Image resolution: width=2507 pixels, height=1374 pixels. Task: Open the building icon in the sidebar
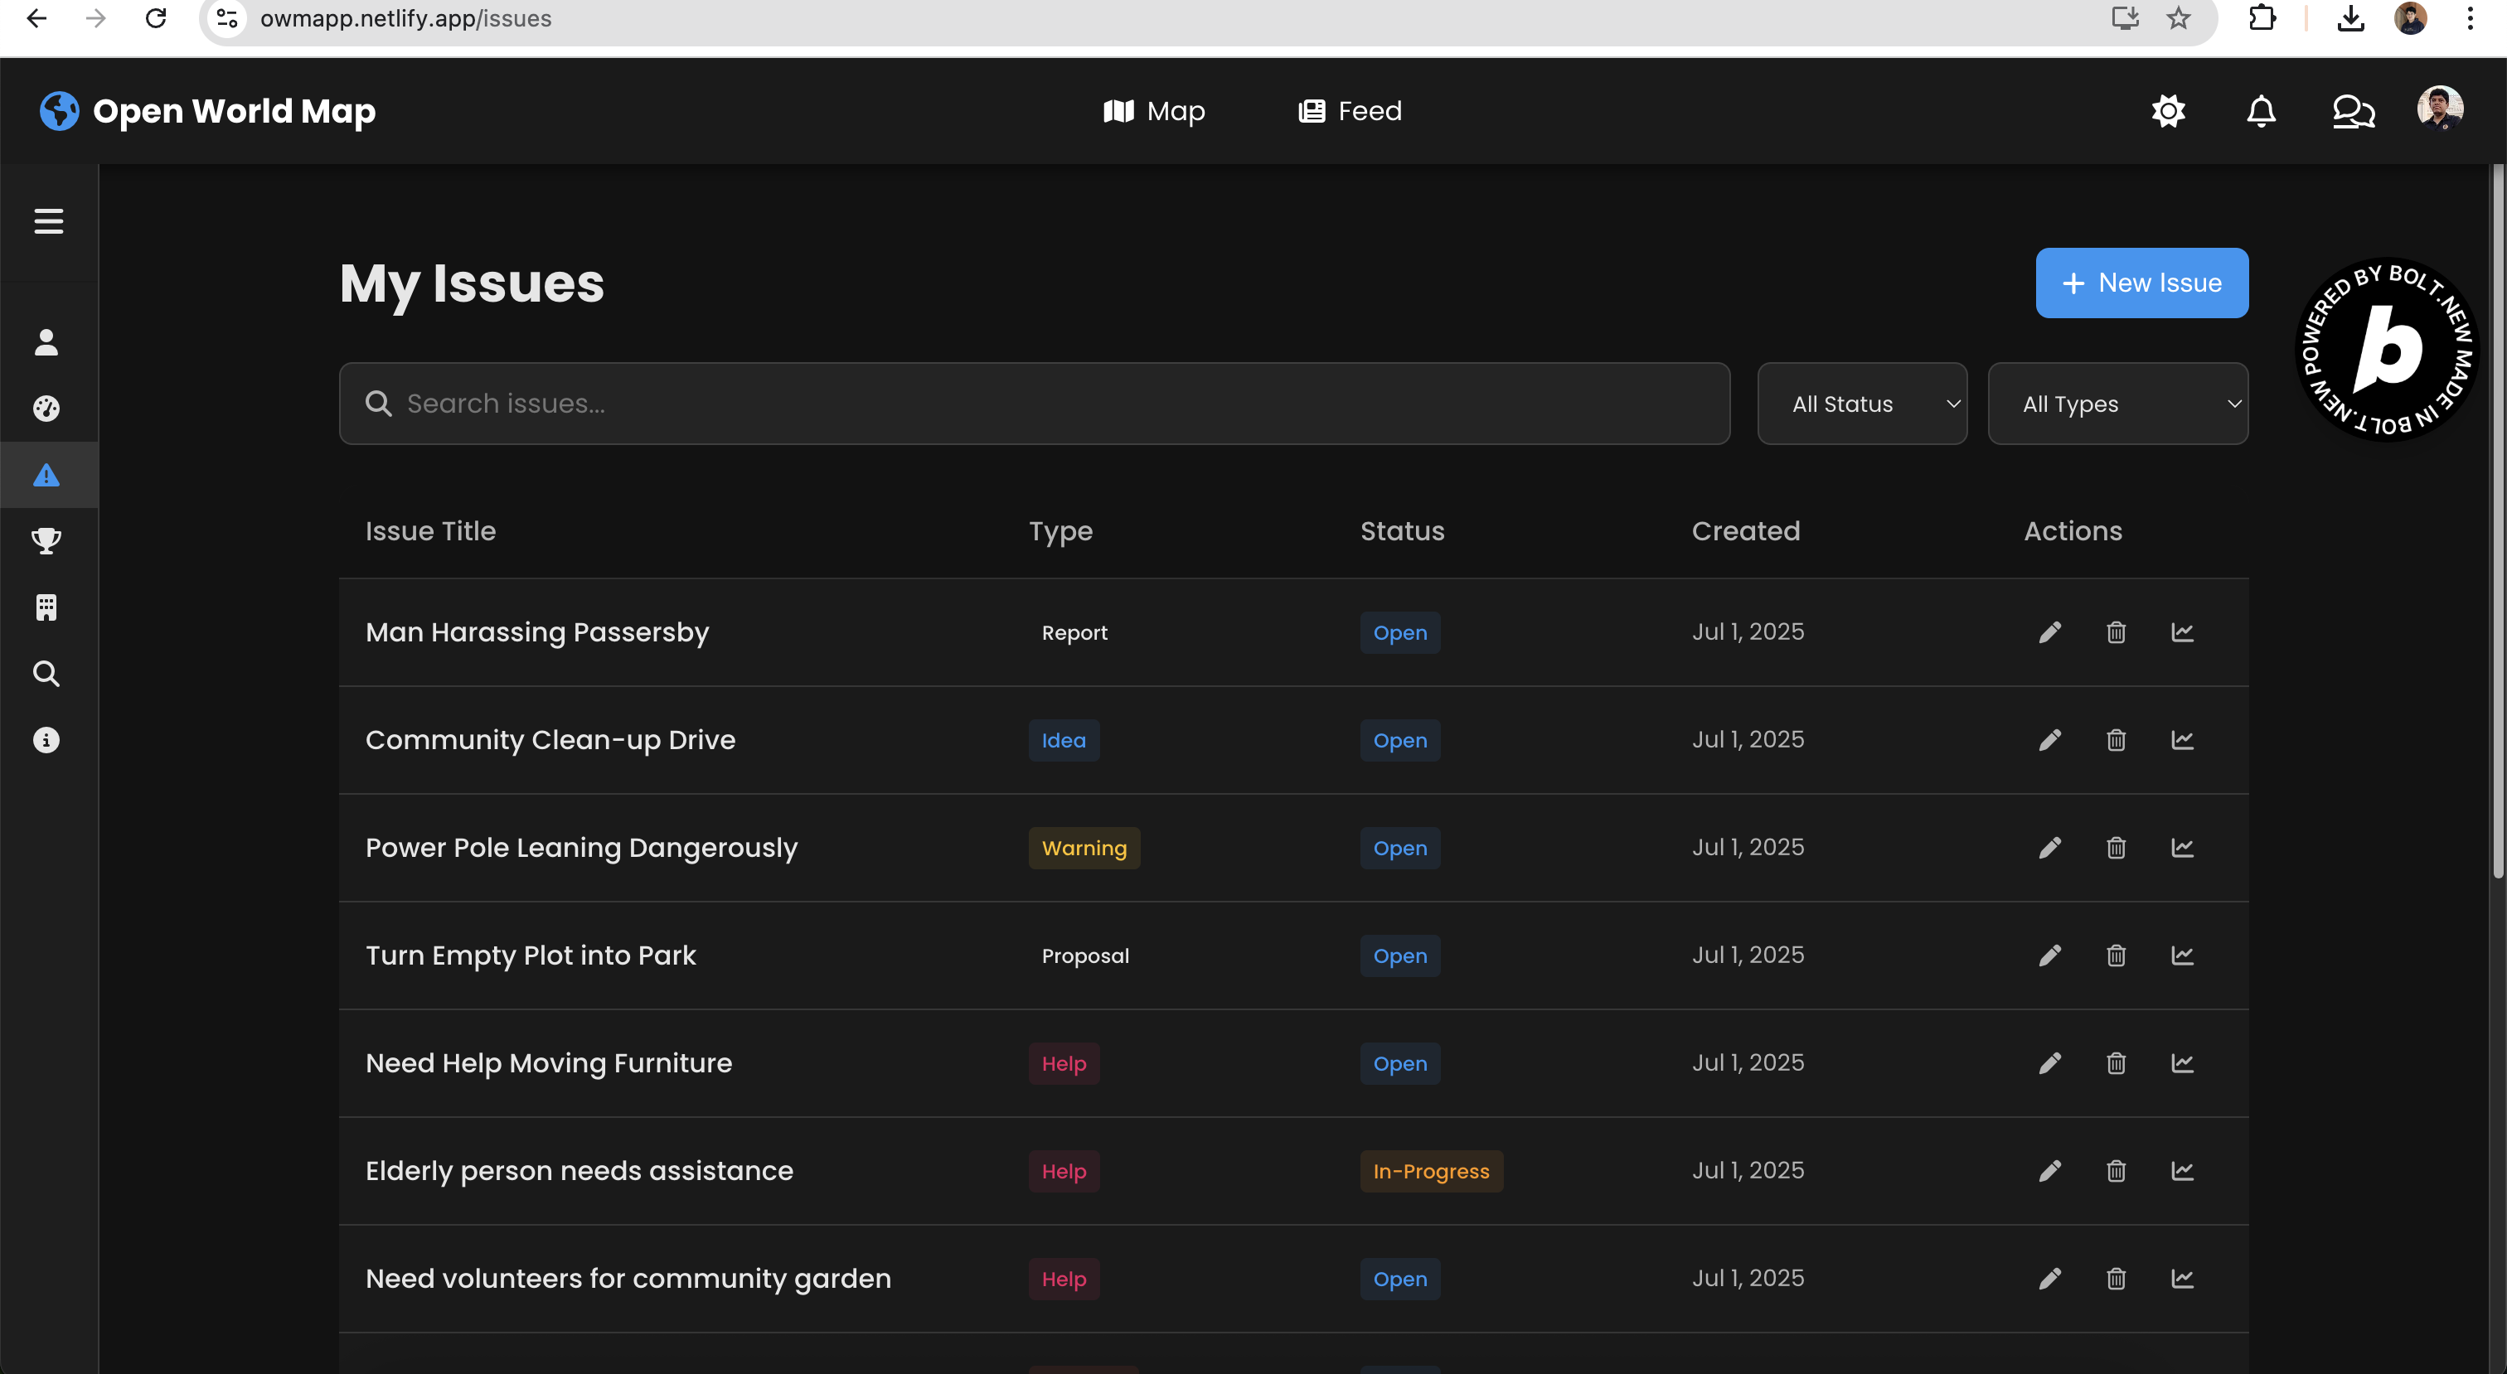coord(46,607)
